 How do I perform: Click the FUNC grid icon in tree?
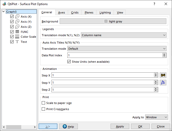pyautogui.click(x=17, y=32)
